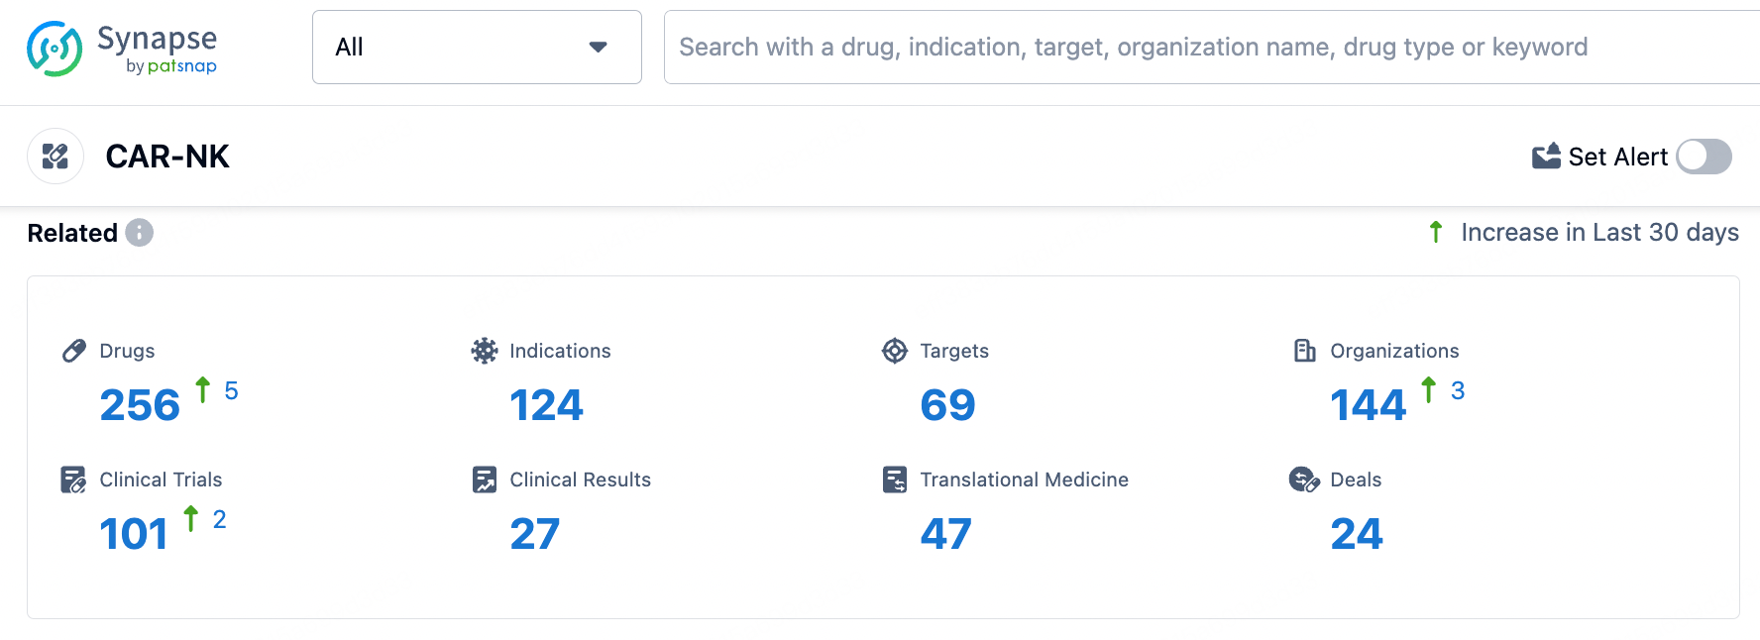This screenshot has height=640, width=1760.
Task: Click the CAR-NK drug type icon
Action: coord(55,157)
